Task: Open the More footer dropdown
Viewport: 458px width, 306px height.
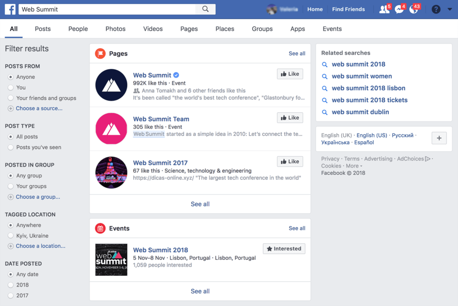Action: (x=354, y=166)
